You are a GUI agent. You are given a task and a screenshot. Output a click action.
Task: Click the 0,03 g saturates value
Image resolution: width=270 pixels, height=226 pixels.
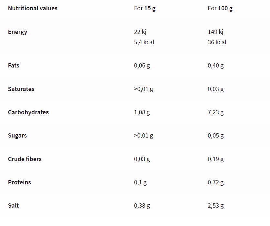(x=215, y=89)
